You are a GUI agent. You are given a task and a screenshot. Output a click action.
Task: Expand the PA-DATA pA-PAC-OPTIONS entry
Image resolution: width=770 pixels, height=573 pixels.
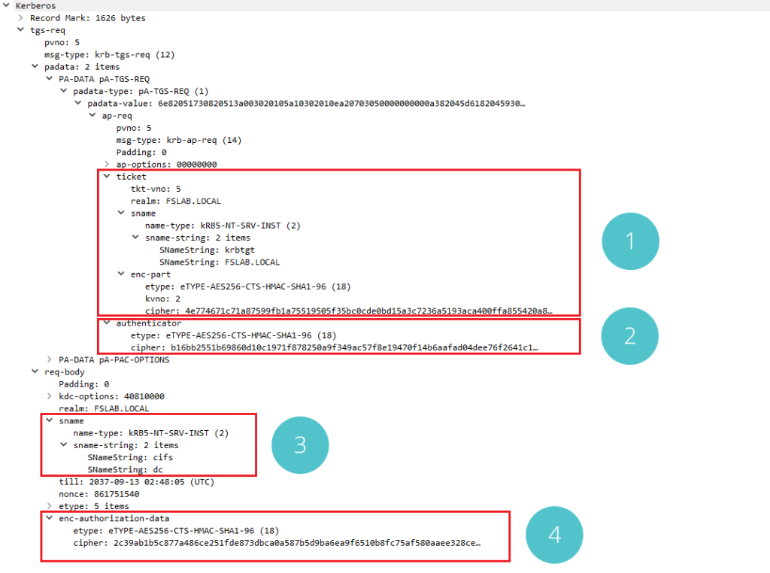pyautogui.click(x=49, y=359)
